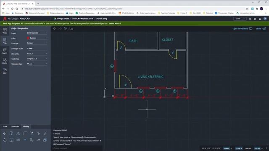
Task: Select the Fillet tool icon
Action: point(25,133)
